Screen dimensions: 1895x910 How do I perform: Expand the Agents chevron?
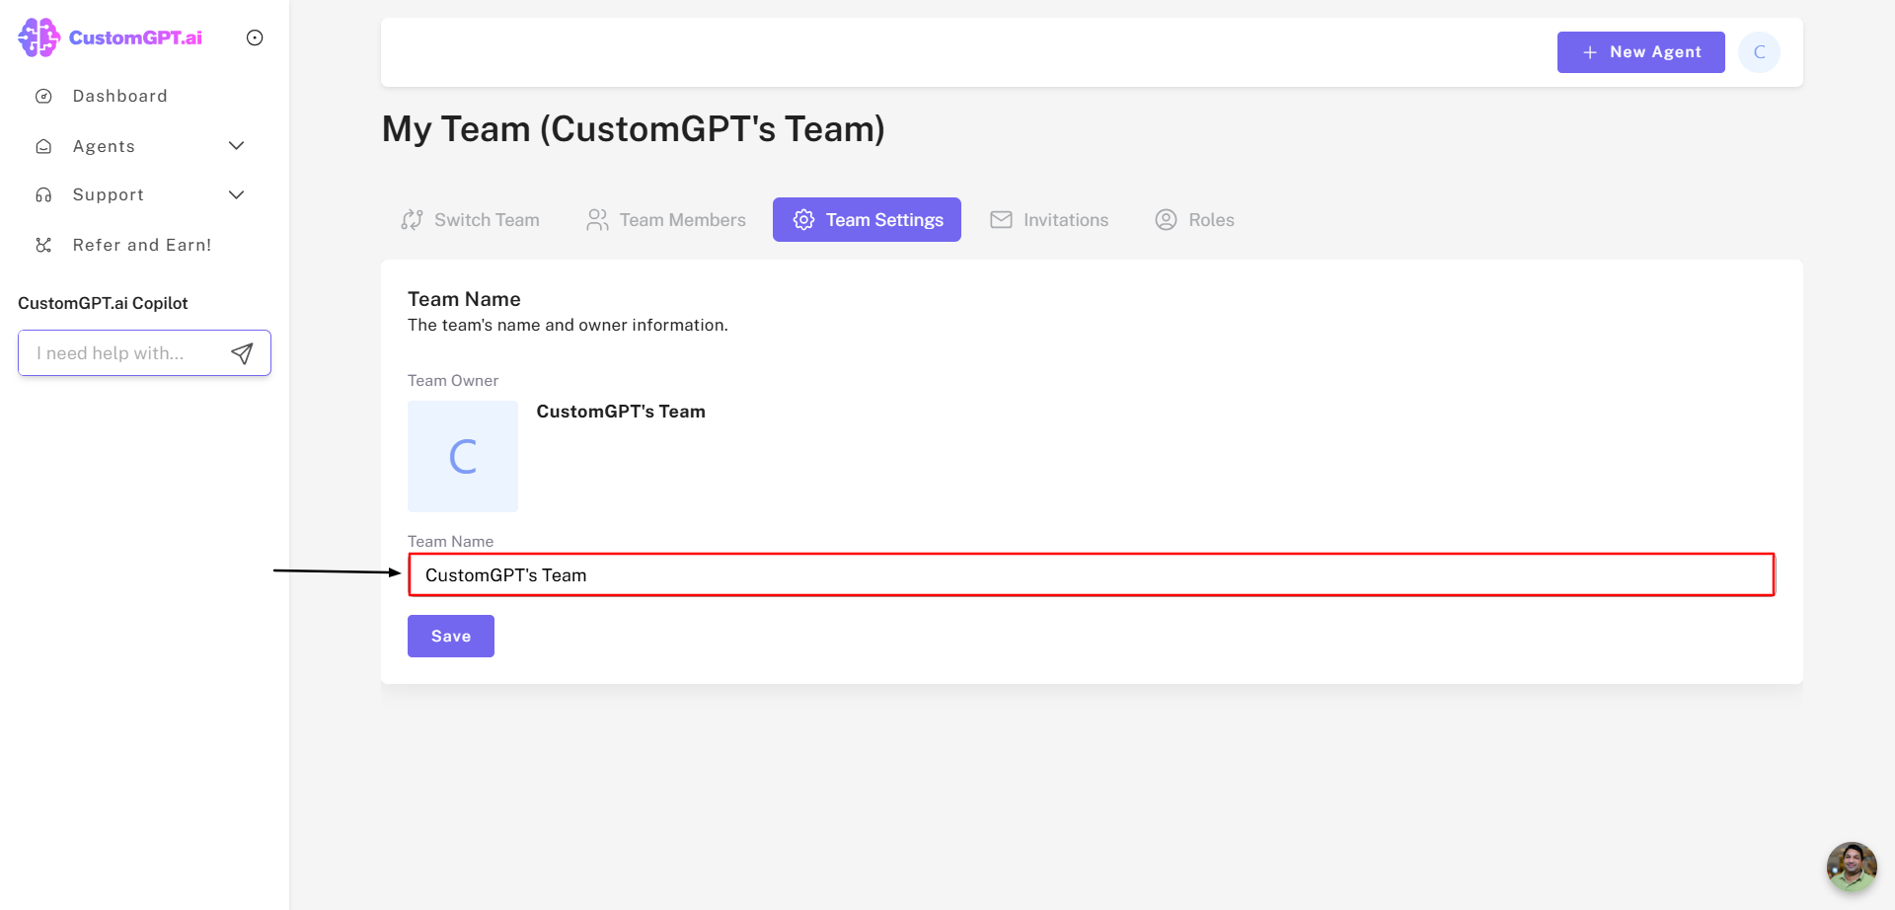pyautogui.click(x=236, y=146)
